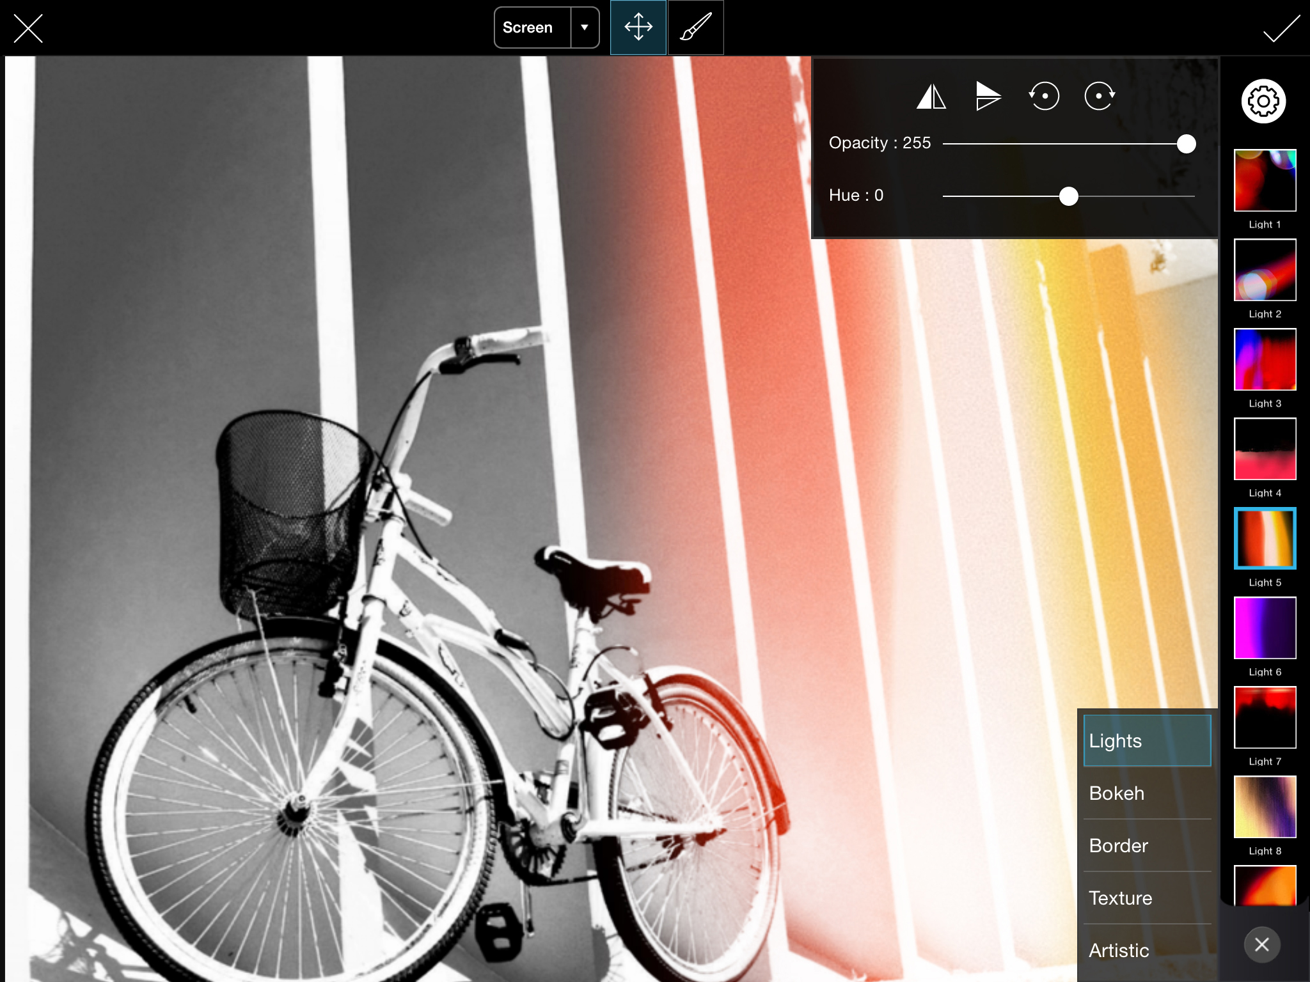Cancel editing with the X icon

(29, 29)
